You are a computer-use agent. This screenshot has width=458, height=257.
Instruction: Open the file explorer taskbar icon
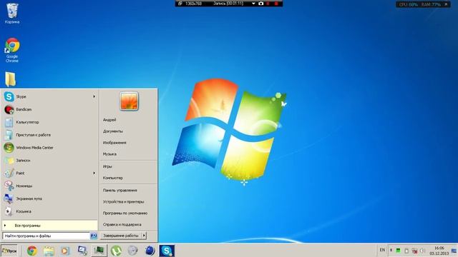click(x=49, y=251)
